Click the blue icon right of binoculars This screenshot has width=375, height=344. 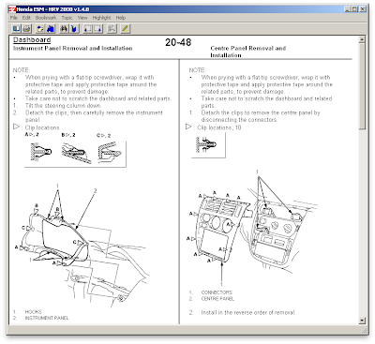click(x=74, y=29)
